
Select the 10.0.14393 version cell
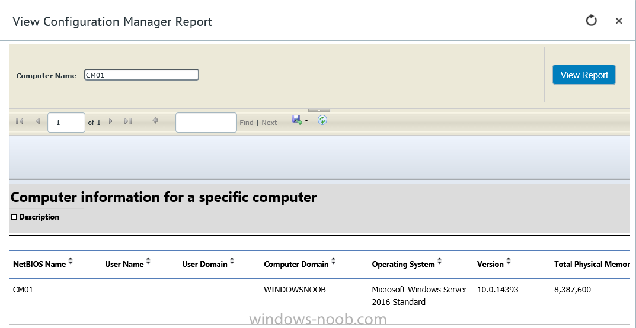point(498,290)
